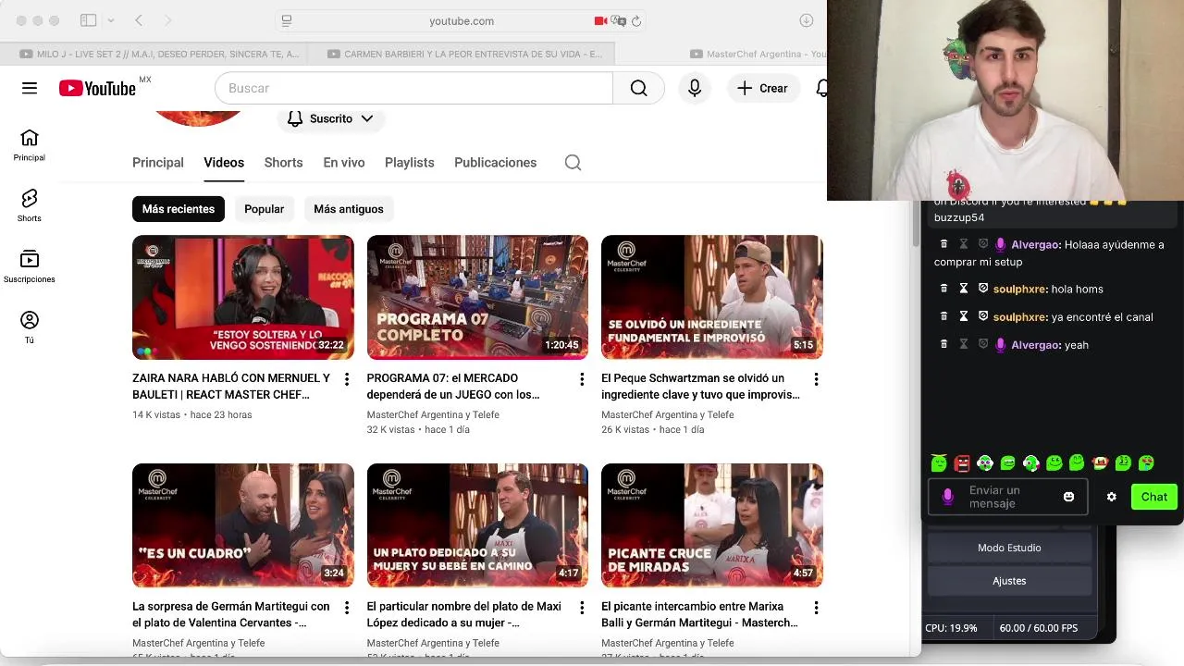Screen dimensions: 1184x666
Task: Open chat settings gear icon
Action: coord(1111,497)
